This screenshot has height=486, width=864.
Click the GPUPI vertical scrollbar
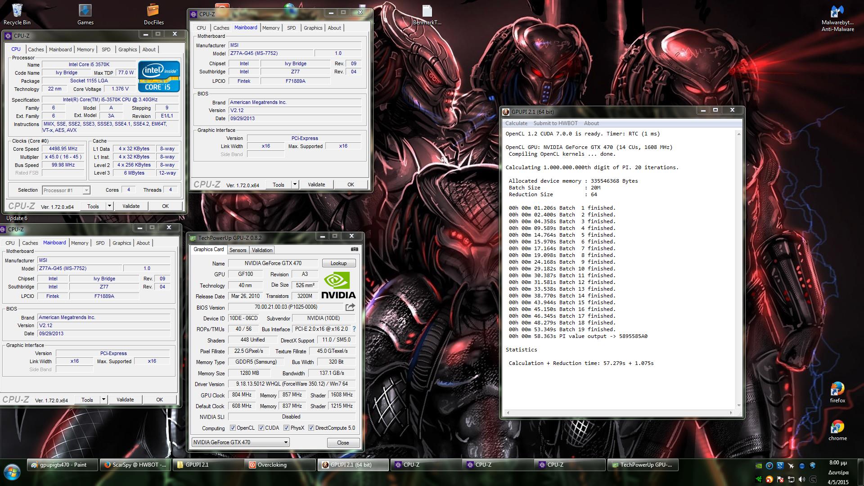pyautogui.click(x=738, y=270)
